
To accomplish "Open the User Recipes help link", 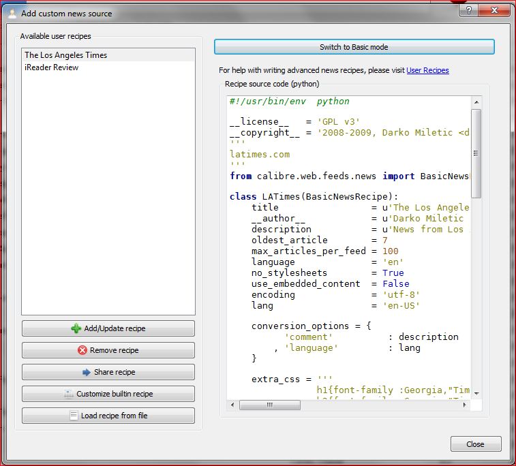I will click(x=427, y=70).
